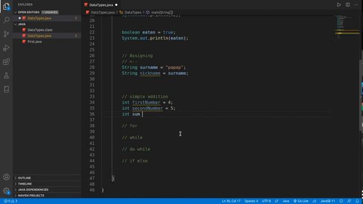Click the JavaSE-11 runtime indicator
363x204 pixels.
pos(328,201)
